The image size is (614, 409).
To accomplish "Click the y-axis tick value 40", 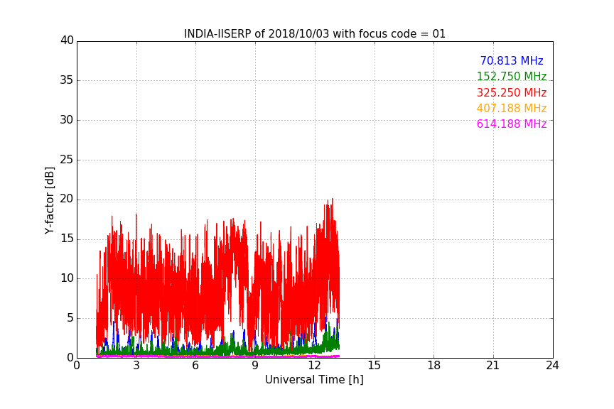I will 67,40.
